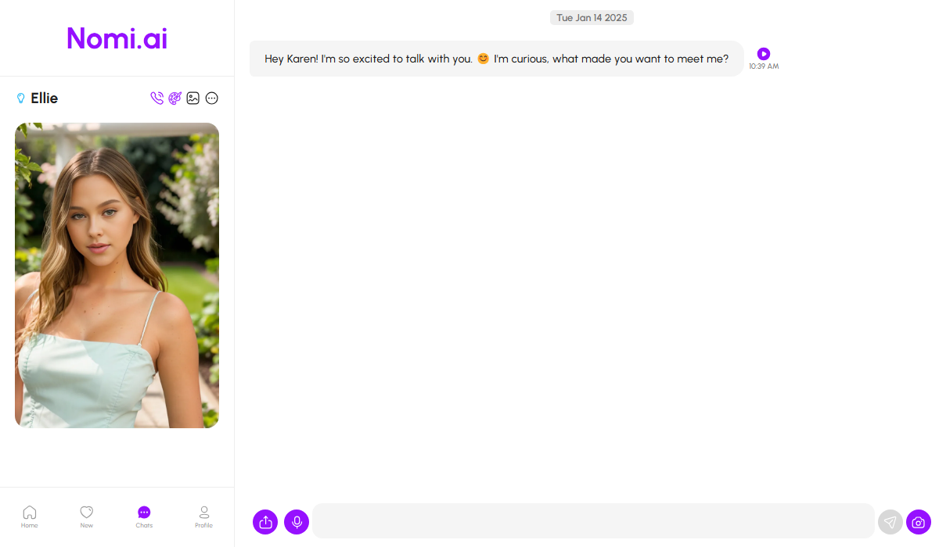
Task: Open the Profile tab
Action: click(204, 517)
